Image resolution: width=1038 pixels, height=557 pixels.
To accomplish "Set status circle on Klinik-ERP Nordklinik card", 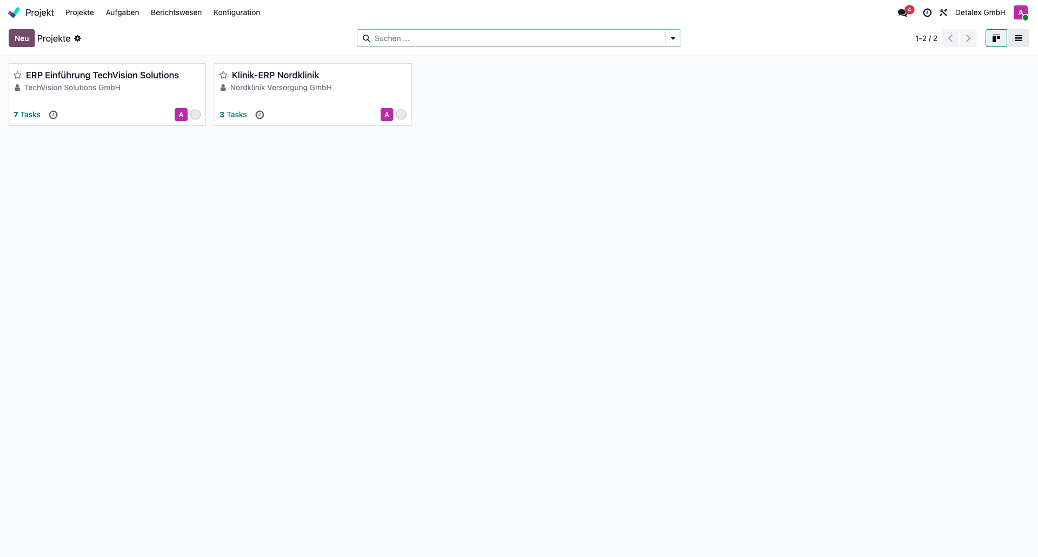I will pos(401,115).
